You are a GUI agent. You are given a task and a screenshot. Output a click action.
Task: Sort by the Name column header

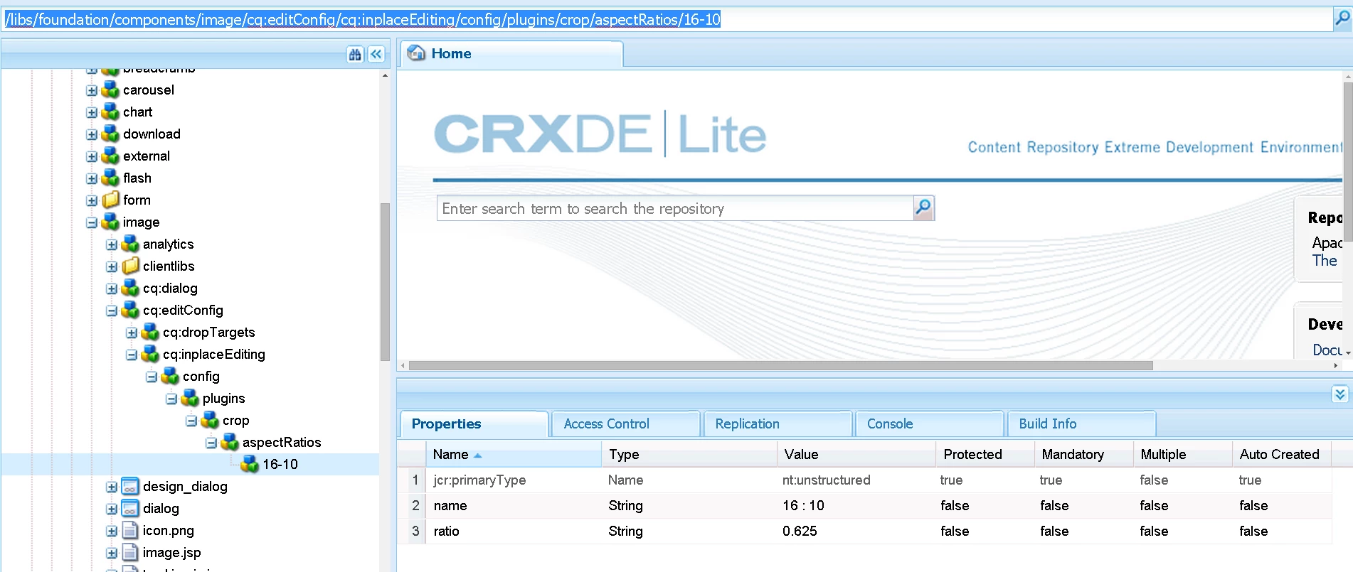click(513, 454)
